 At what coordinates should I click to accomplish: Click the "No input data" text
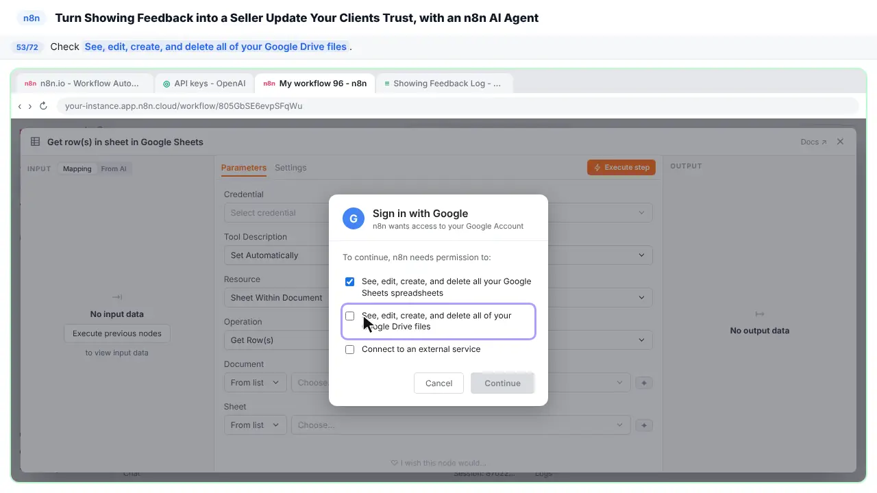point(117,314)
